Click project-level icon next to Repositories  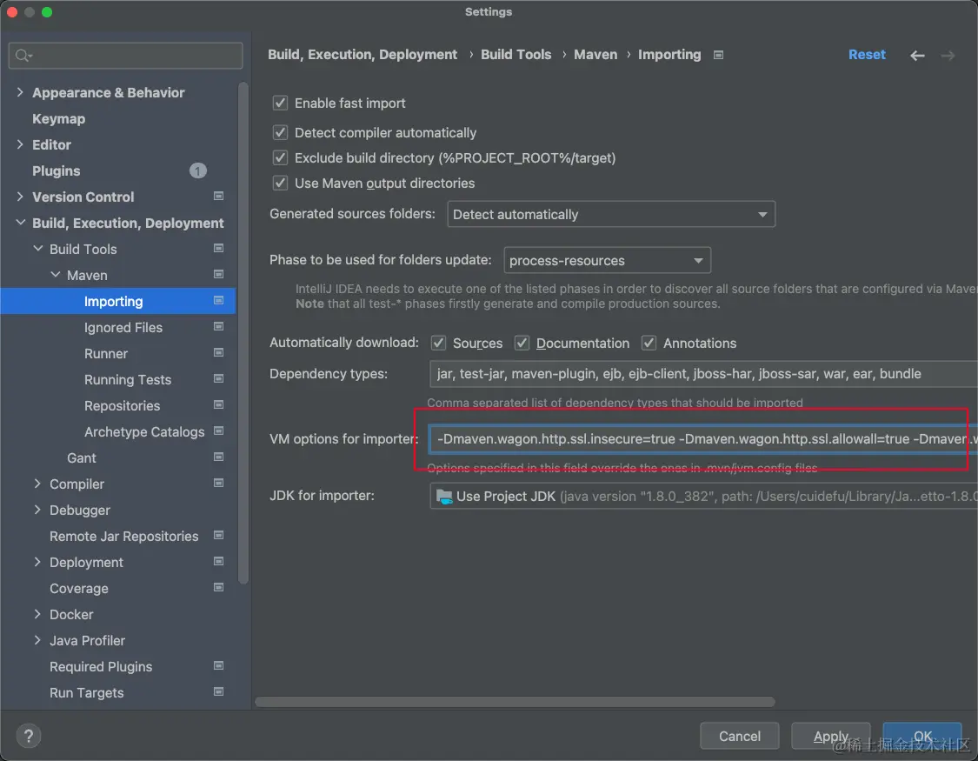(218, 404)
